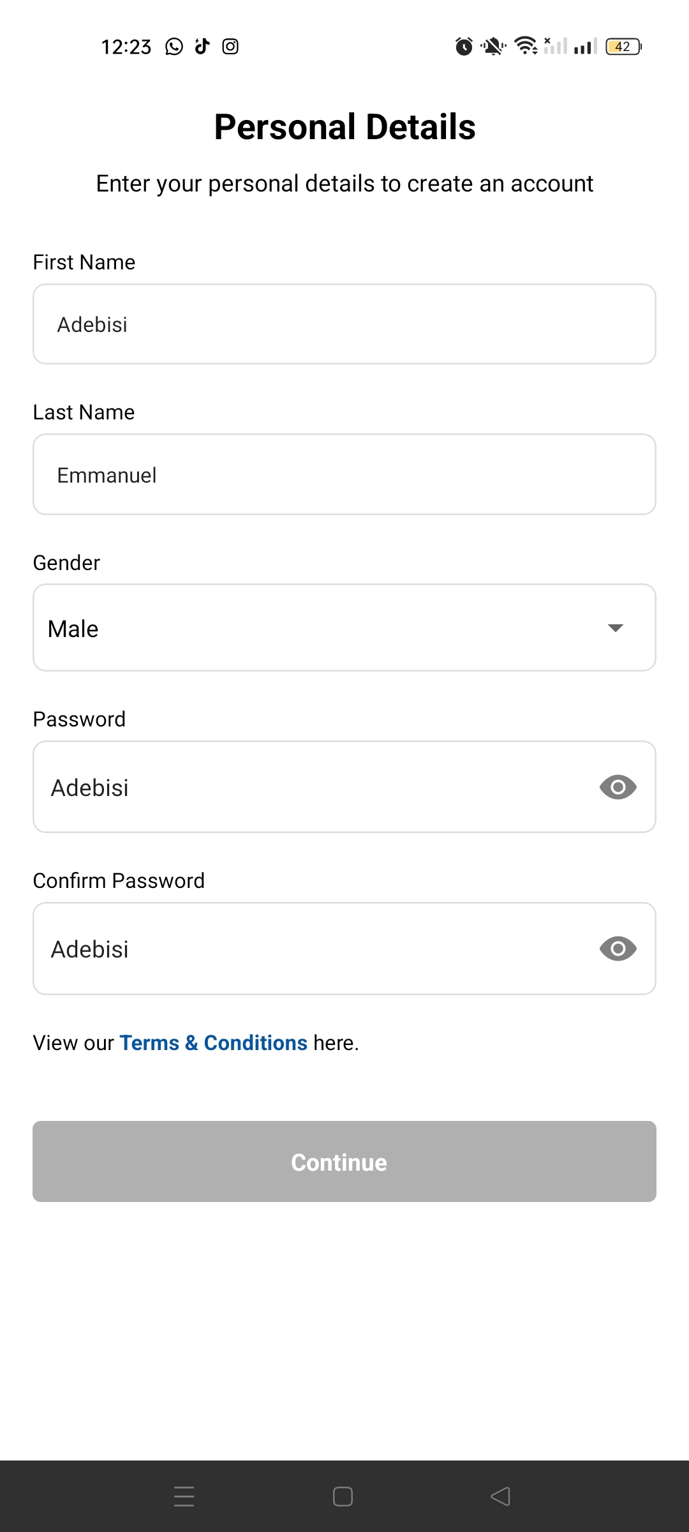The height and width of the screenshot is (1532, 689).
Task: Tap the alarm clock status icon
Action: [x=464, y=47]
